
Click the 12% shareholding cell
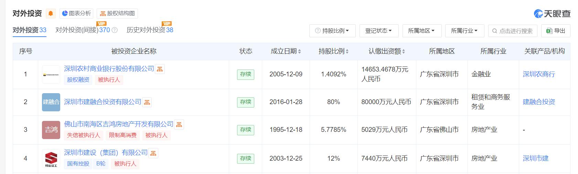333,158
